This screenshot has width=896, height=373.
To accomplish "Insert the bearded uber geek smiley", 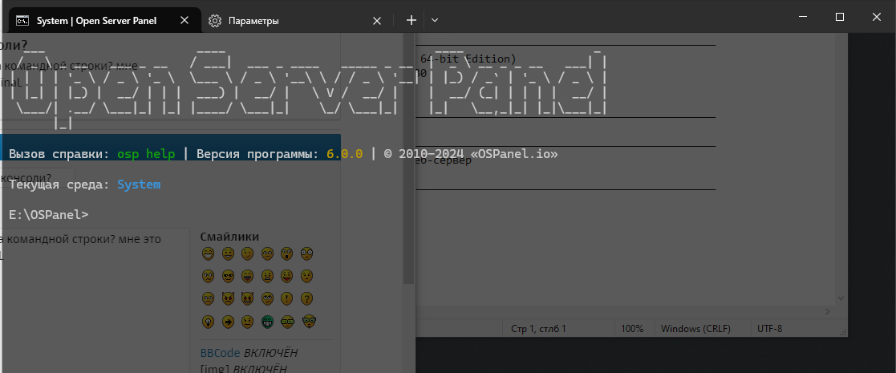I will click(x=309, y=322).
